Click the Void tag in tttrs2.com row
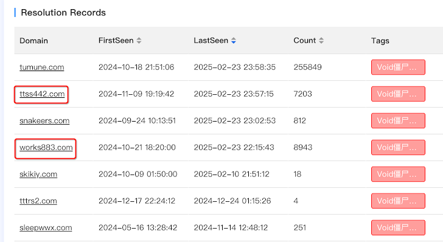443x242 pixels. point(398,201)
